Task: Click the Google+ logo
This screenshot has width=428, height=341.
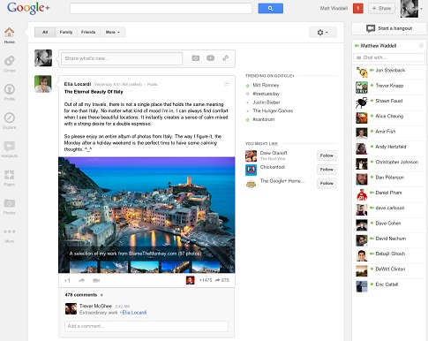Action: (x=28, y=8)
